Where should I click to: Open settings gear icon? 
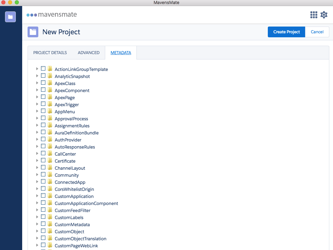(324, 15)
